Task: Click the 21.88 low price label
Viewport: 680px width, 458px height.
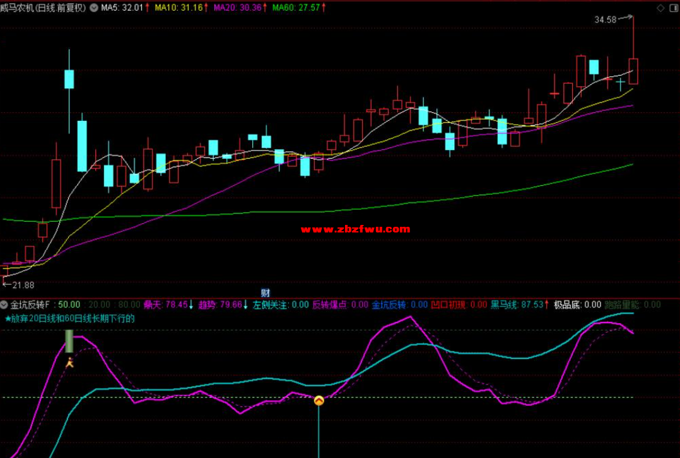Action: 19,285
